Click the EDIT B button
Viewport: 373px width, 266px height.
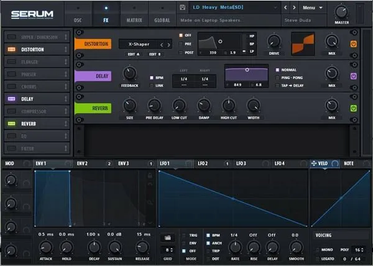(x=155, y=54)
